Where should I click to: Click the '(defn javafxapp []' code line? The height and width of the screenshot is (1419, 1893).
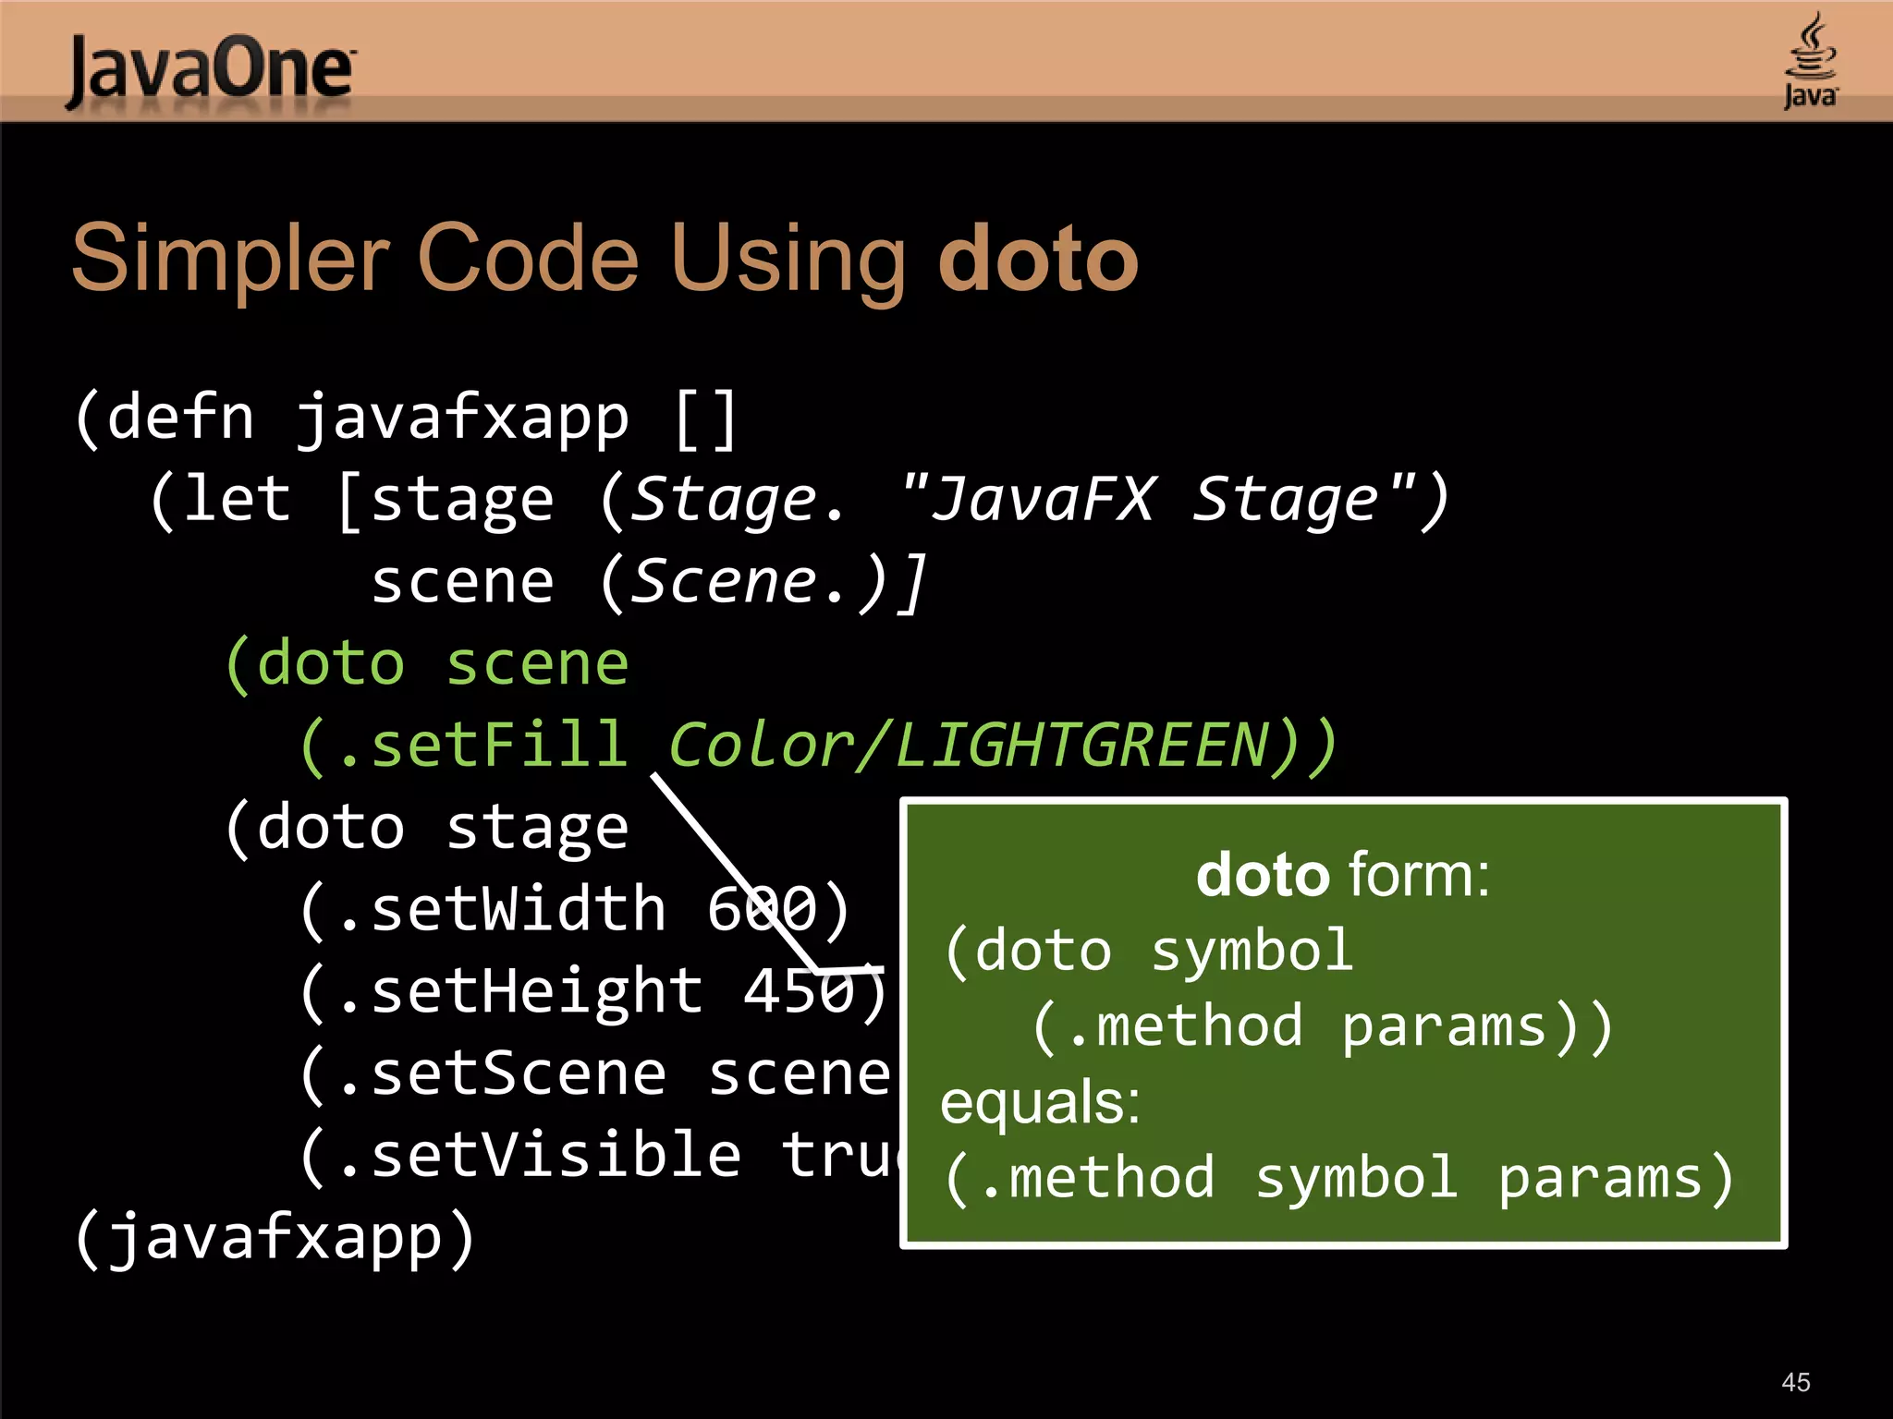(406, 418)
